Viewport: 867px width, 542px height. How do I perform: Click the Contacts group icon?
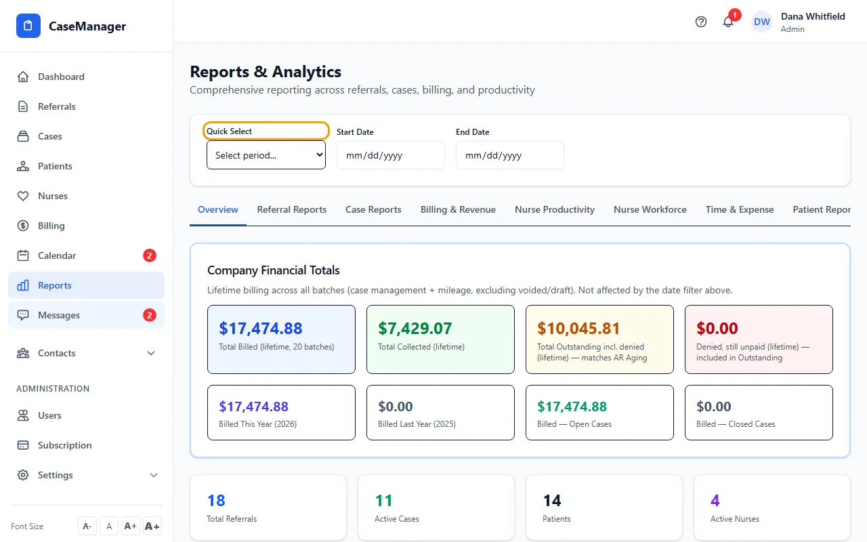[x=23, y=353]
